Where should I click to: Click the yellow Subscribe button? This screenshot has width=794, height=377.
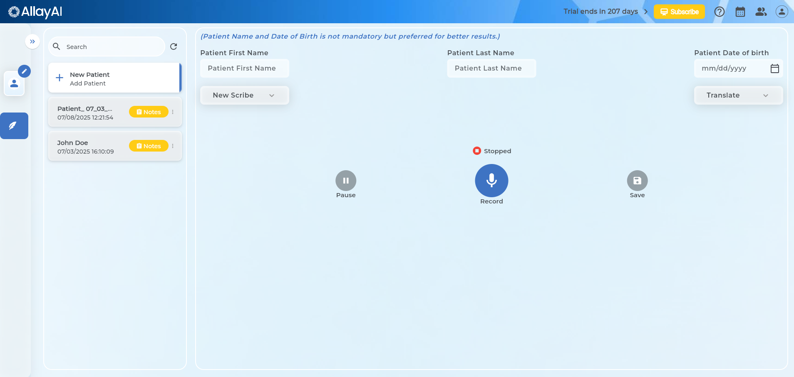[x=679, y=12]
